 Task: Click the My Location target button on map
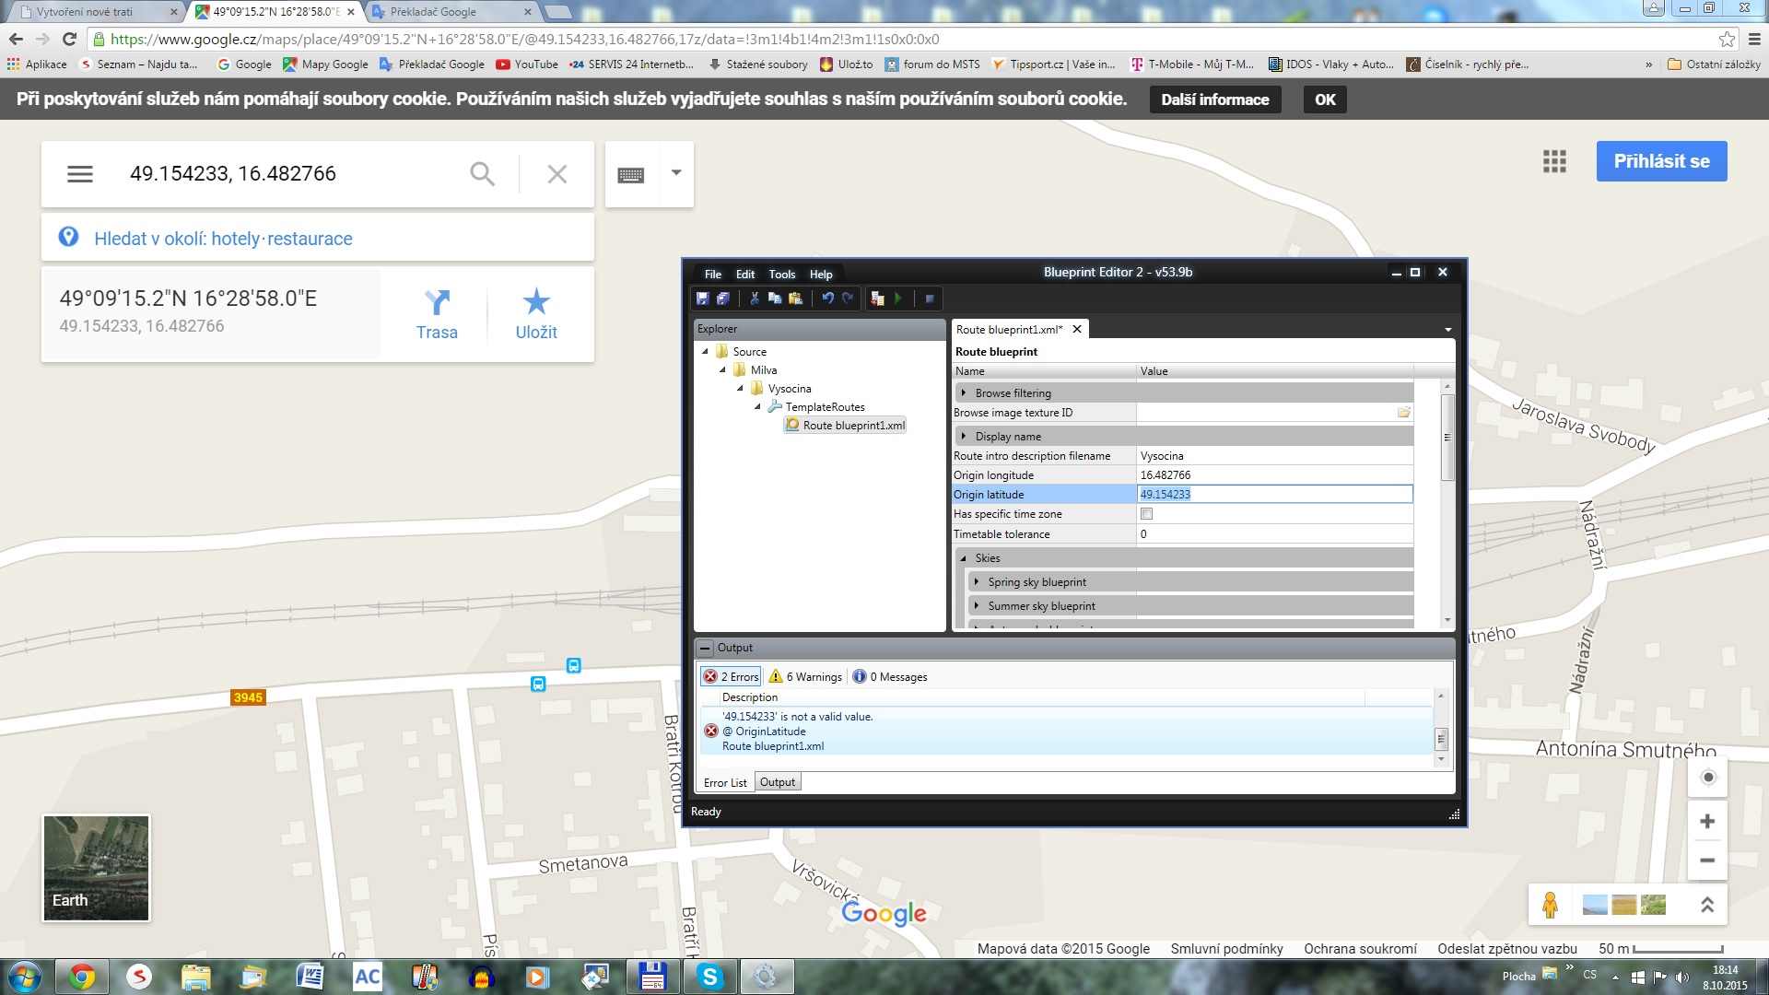click(1707, 778)
